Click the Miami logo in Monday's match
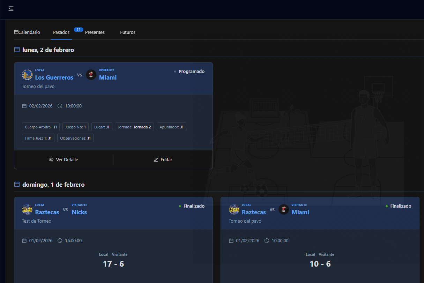The width and height of the screenshot is (424, 283). [x=91, y=75]
